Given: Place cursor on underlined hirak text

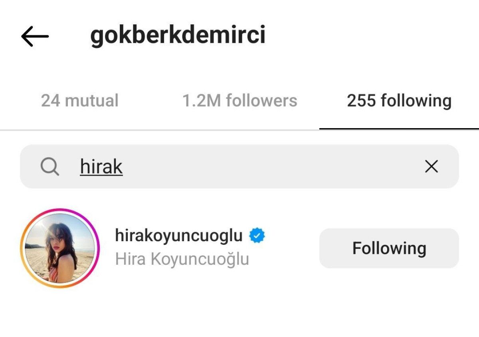Looking at the screenshot, I should [101, 167].
